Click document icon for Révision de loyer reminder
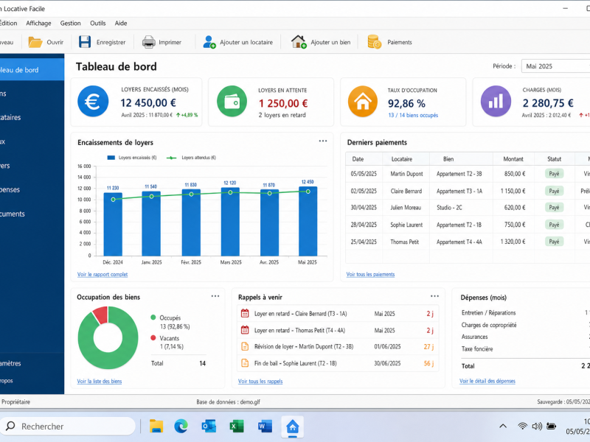The width and height of the screenshot is (590, 442). click(x=245, y=346)
